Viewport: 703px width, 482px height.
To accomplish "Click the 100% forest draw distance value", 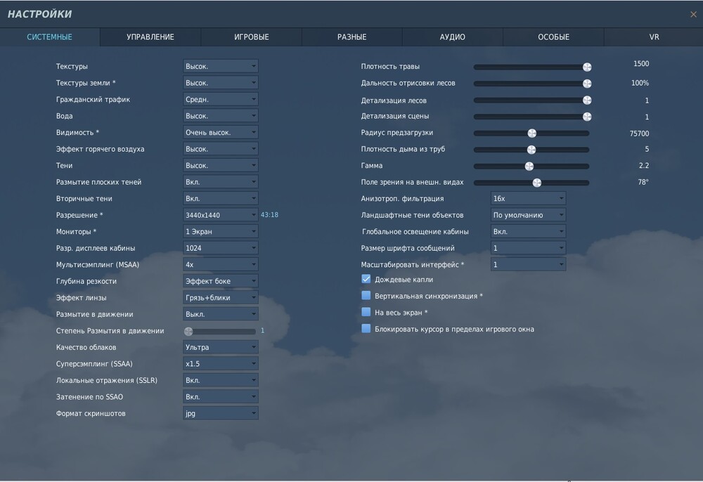I will (x=640, y=83).
